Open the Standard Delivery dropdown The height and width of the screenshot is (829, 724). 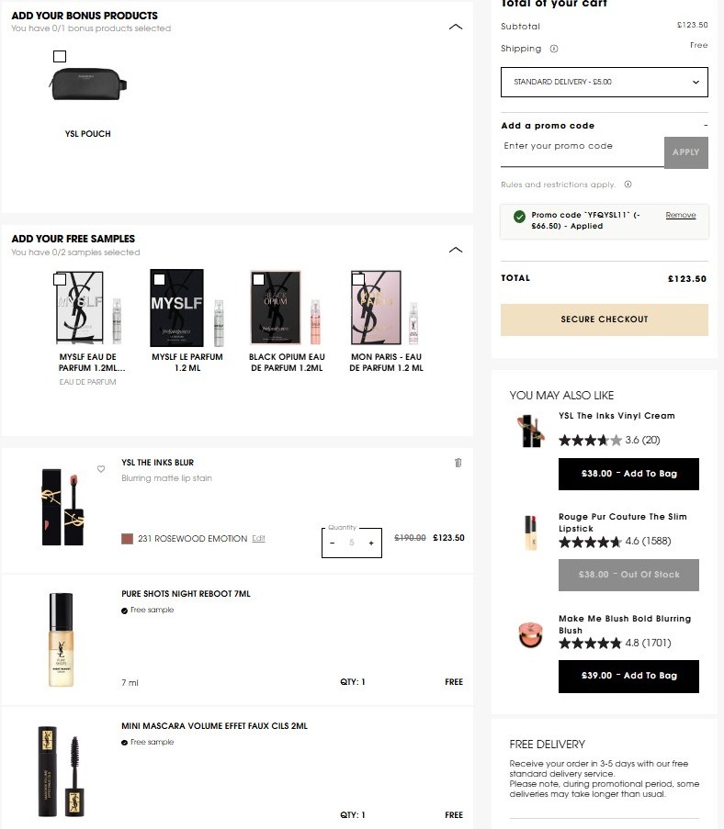coord(605,82)
